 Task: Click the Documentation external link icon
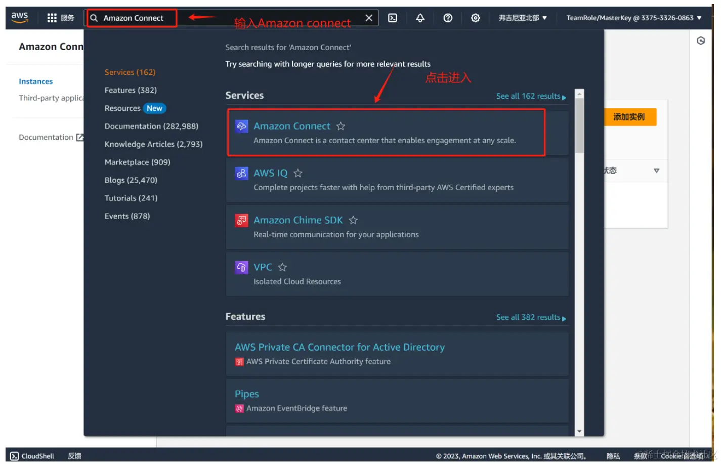pyautogui.click(x=79, y=137)
